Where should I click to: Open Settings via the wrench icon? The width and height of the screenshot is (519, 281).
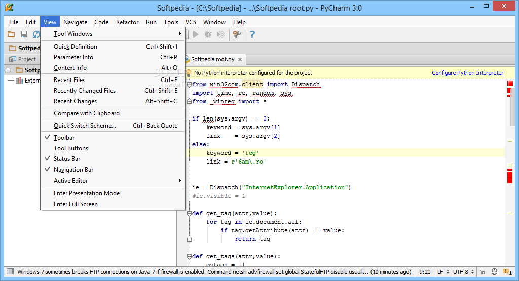(x=237, y=34)
